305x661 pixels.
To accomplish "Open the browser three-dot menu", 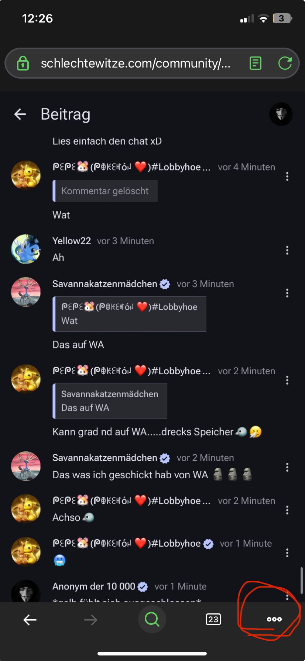I will point(274,619).
